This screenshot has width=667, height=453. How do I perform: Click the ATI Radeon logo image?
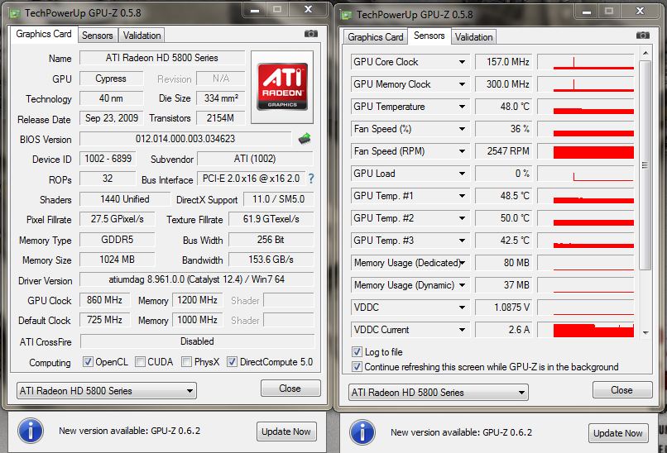[282, 87]
